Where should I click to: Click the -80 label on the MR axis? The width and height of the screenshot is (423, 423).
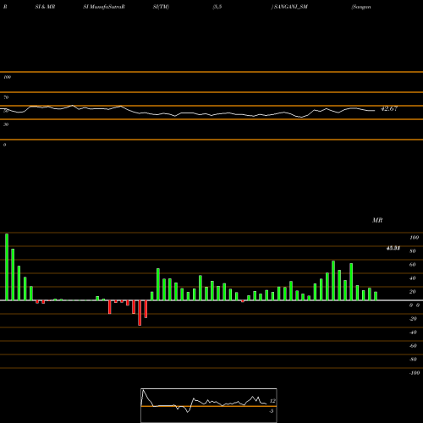pyautogui.click(x=413, y=360)
